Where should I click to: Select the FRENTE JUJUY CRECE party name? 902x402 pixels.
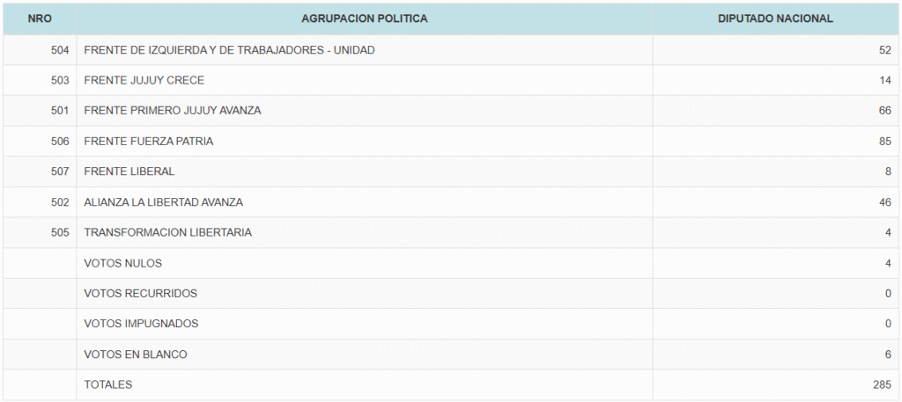click(144, 80)
